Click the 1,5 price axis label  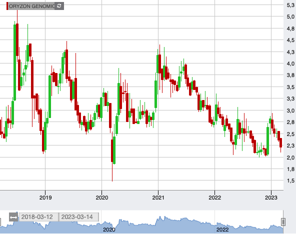[290, 180]
